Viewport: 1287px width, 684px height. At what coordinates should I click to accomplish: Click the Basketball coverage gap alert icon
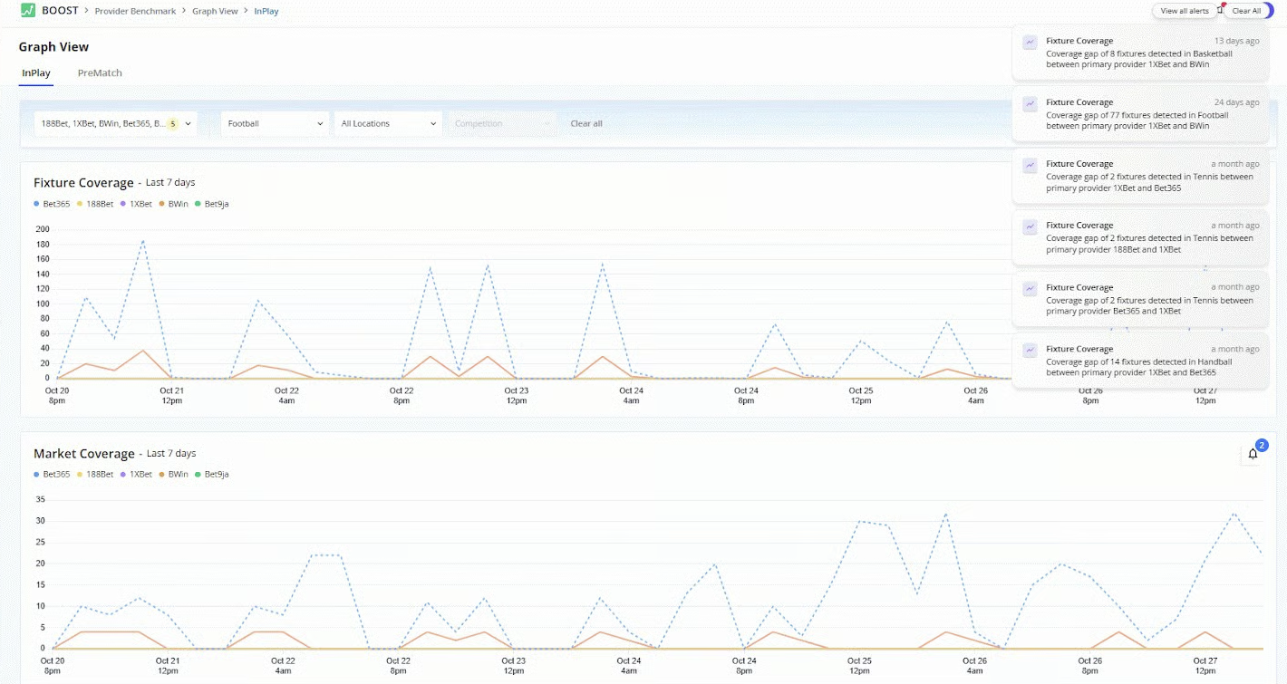click(x=1030, y=42)
